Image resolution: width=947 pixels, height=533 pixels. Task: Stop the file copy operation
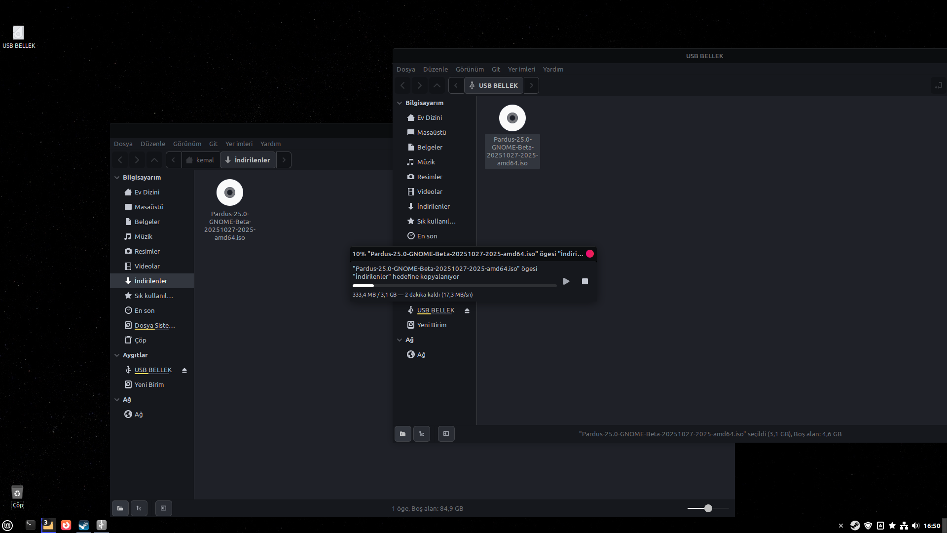[585, 281]
